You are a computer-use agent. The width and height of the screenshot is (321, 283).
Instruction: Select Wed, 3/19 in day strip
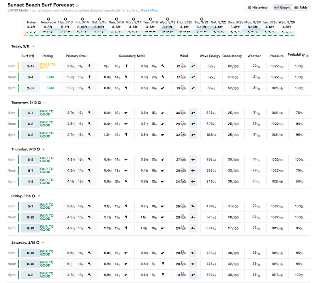click(x=167, y=26)
